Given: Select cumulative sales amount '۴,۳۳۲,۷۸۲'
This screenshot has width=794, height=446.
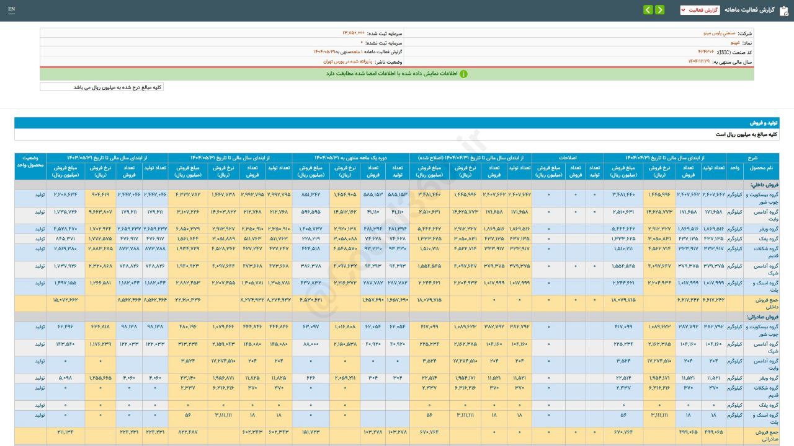Looking at the screenshot, I should (x=189, y=195).
